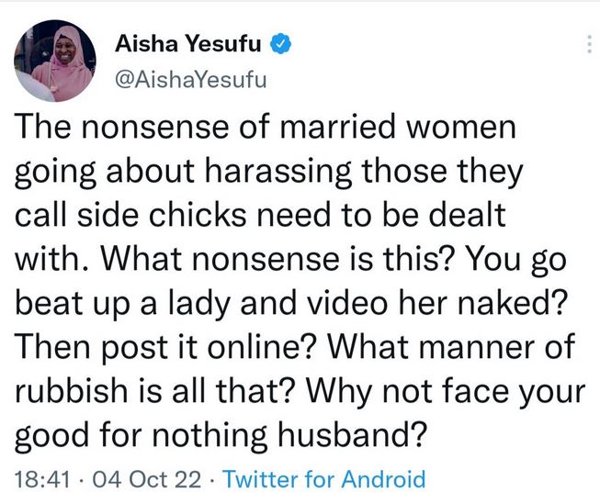Open Aisha Yesufu's profile picture

click(x=55, y=61)
